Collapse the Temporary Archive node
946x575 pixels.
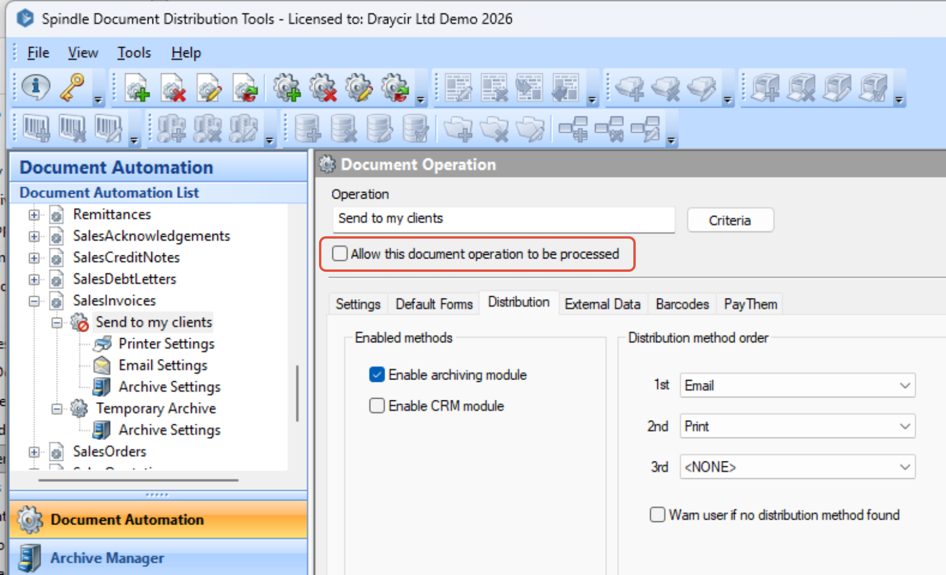pos(57,409)
